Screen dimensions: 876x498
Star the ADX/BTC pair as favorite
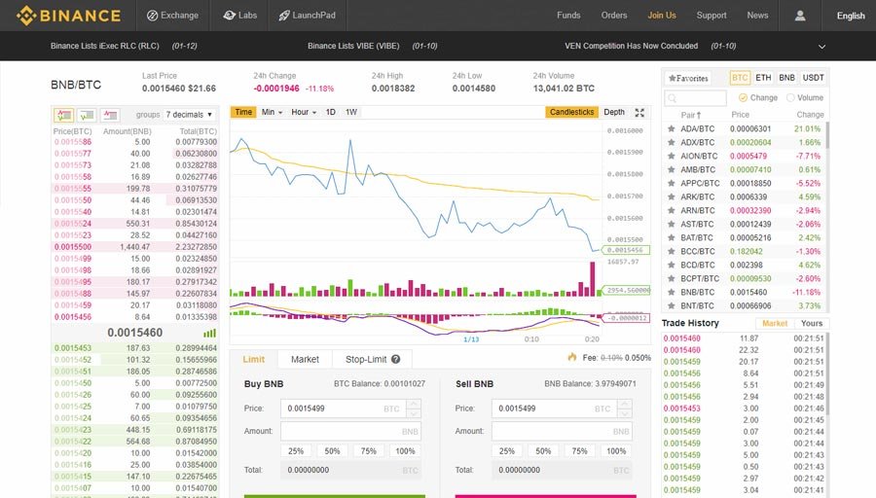point(671,142)
